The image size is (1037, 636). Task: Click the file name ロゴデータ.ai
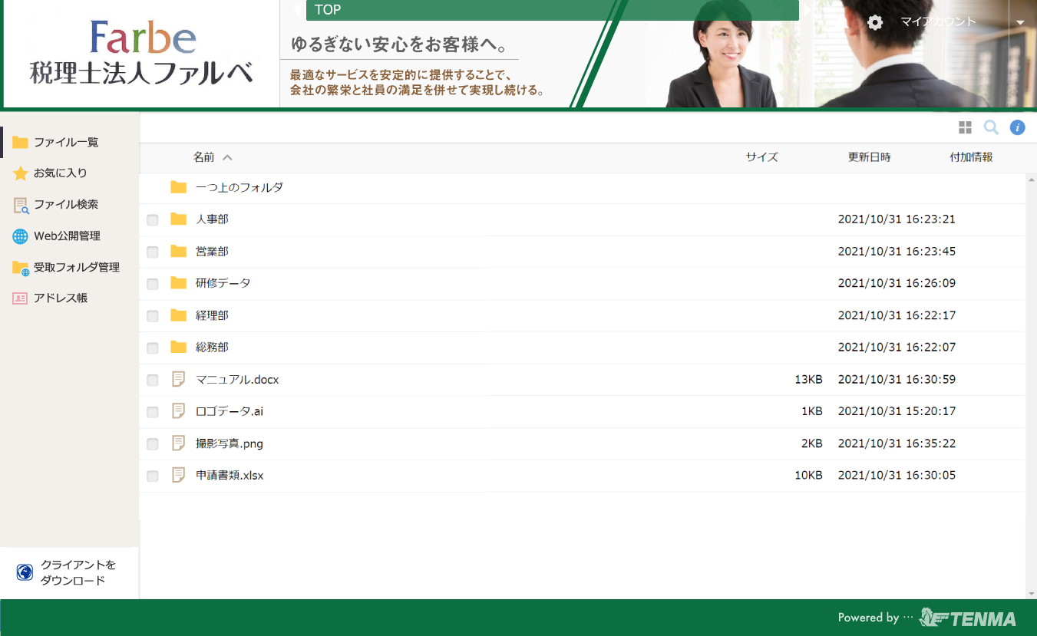tap(230, 411)
